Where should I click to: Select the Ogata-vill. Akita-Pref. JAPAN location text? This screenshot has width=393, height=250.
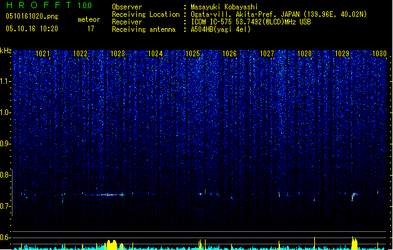click(x=279, y=14)
